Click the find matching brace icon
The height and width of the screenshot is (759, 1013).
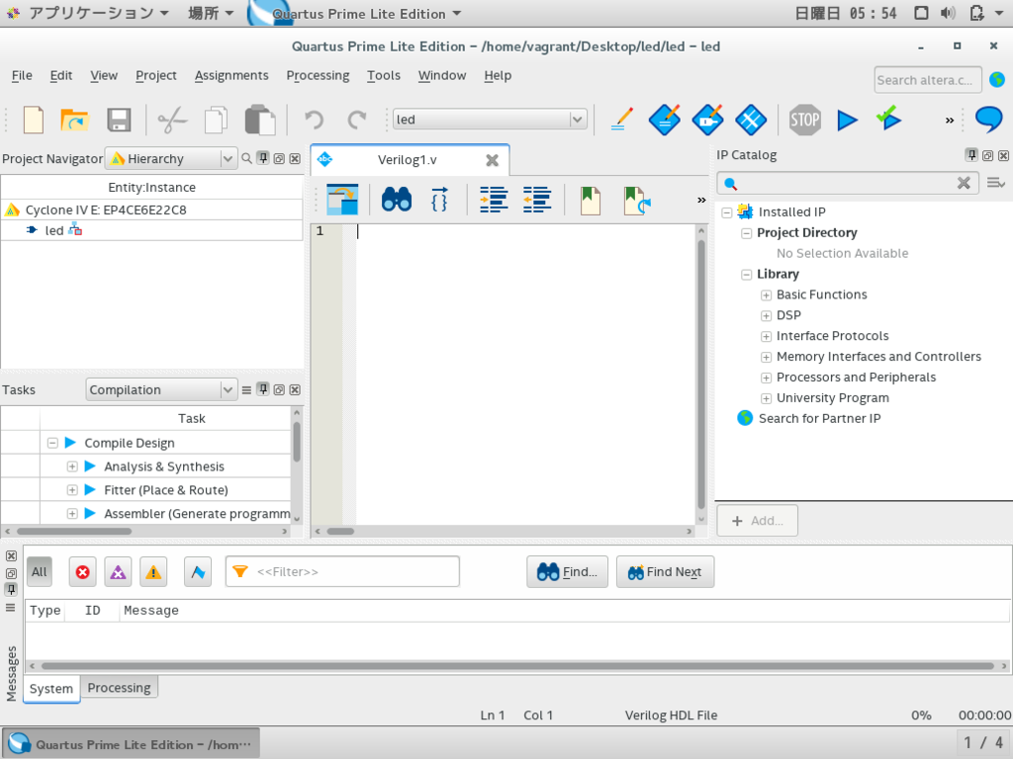coord(439,200)
